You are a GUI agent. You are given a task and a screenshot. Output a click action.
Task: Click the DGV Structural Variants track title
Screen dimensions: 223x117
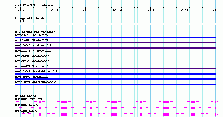coord(35,32)
